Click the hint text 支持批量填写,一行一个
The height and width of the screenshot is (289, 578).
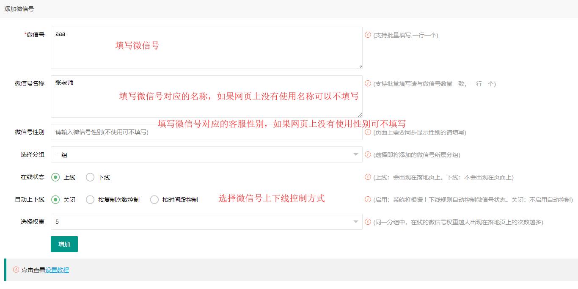[x=406, y=35]
